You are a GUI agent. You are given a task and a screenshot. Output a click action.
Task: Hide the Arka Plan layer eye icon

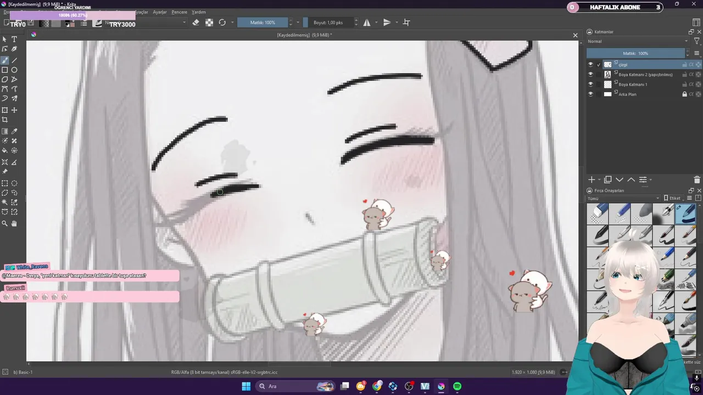(590, 94)
